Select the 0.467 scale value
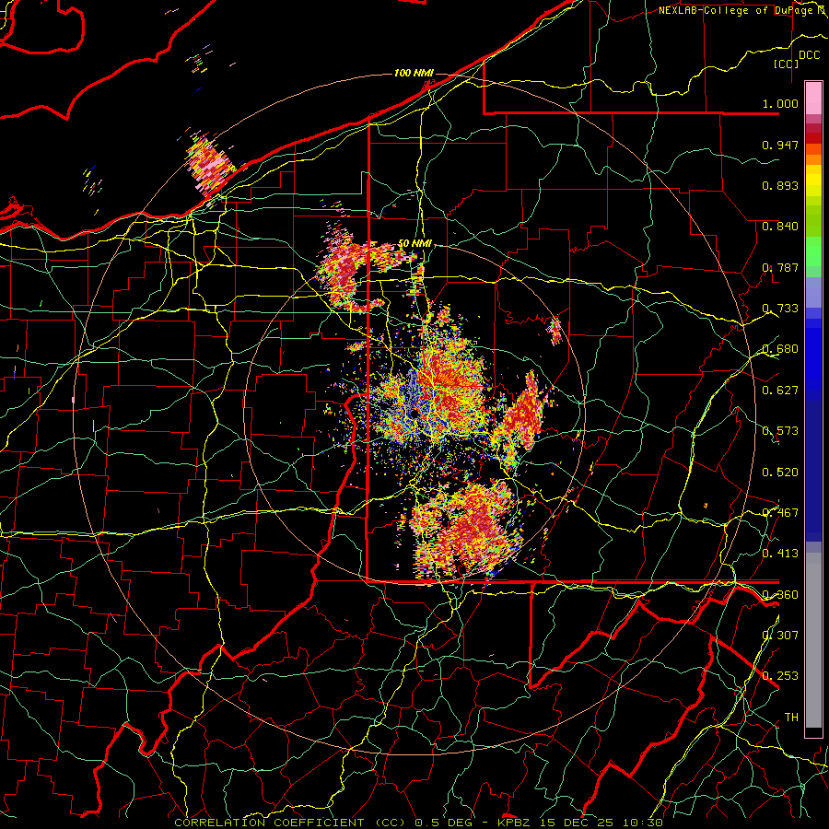Image resolution: width=829 pixels, height=829 pixels. click(x=780, y=513)
